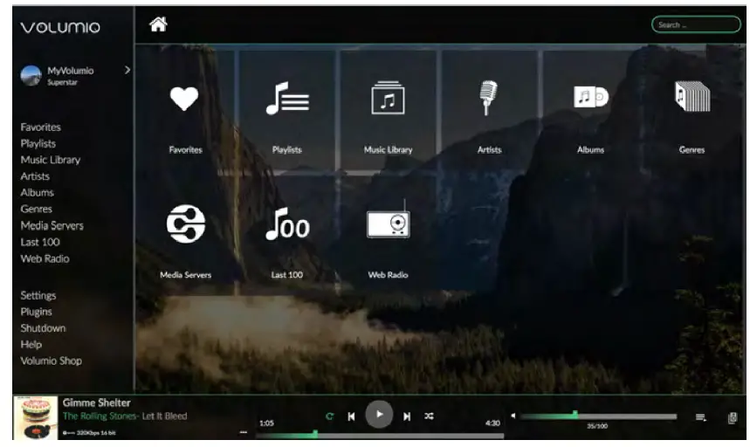
Task: Open Media Servers in the sidebar
Action: [52, 225]
